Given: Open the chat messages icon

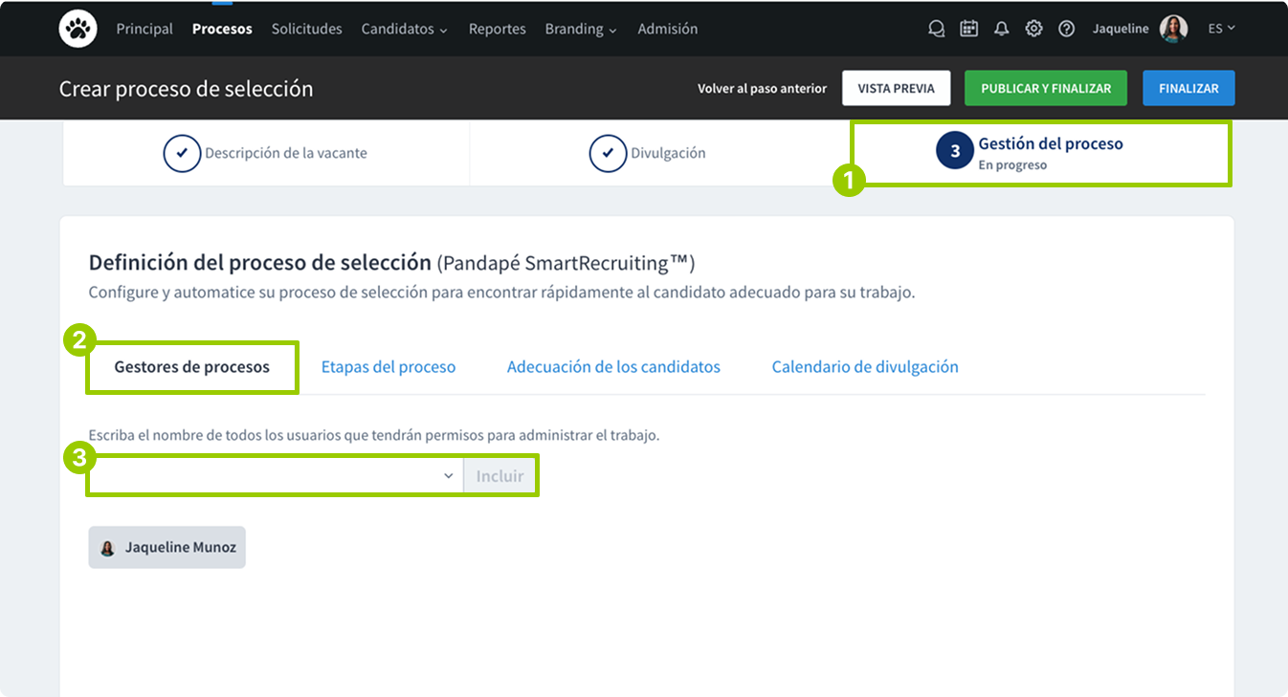Looking at the screenshot, I should (x=936, y=28).
